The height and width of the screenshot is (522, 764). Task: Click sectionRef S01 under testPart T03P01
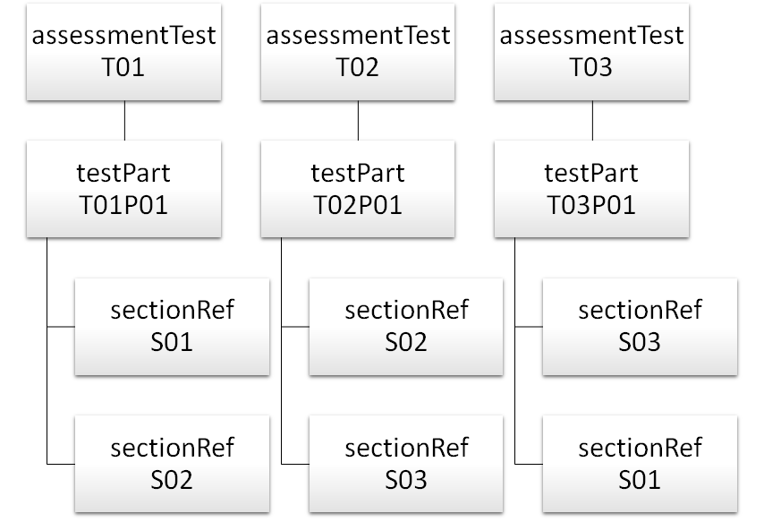[x=641, y=464]
